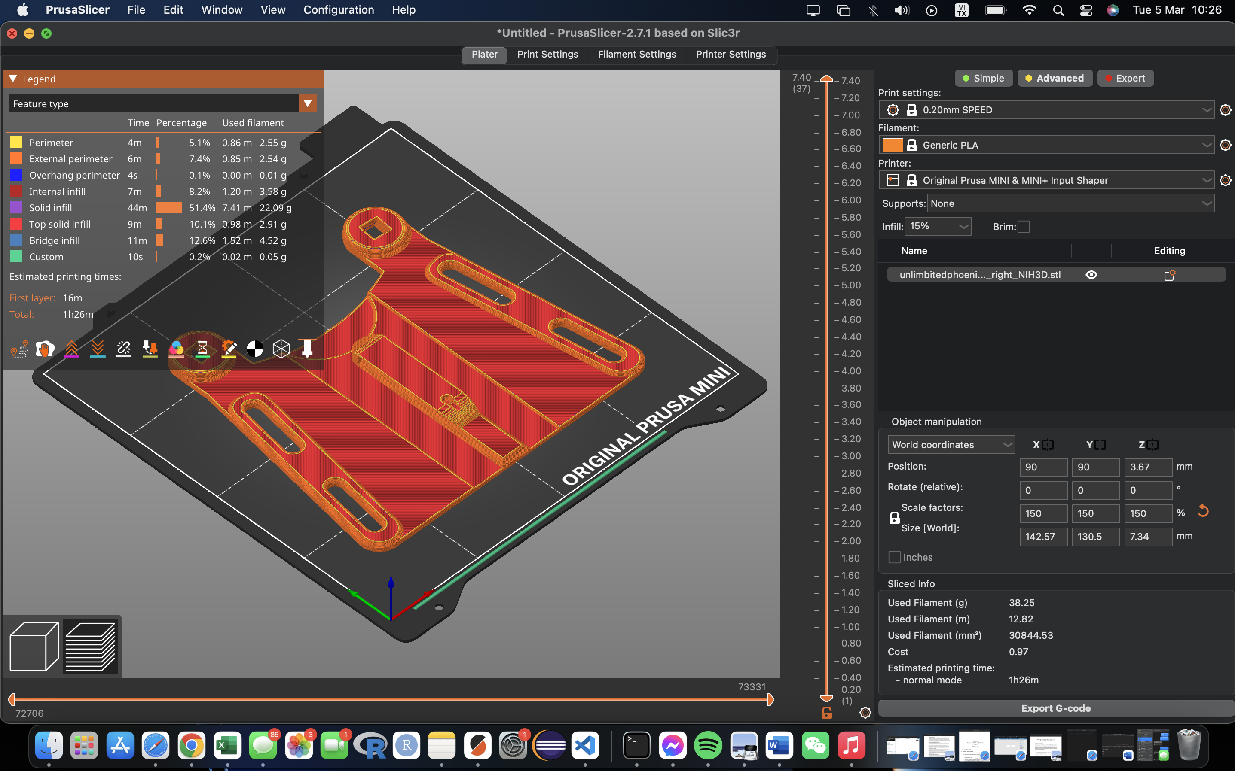Open the Configuration menu
This screenshot has height=771, width=1235.
pyautogui.click(x=338, y=10)
